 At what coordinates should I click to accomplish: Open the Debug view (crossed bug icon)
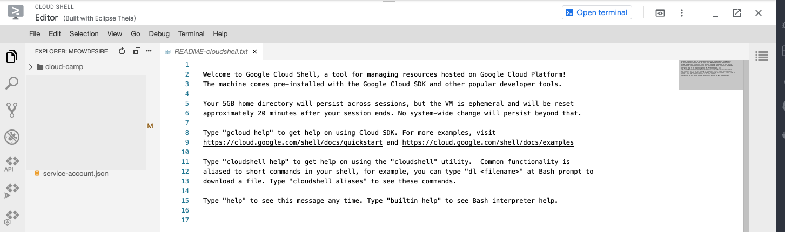tap(11, 137)
